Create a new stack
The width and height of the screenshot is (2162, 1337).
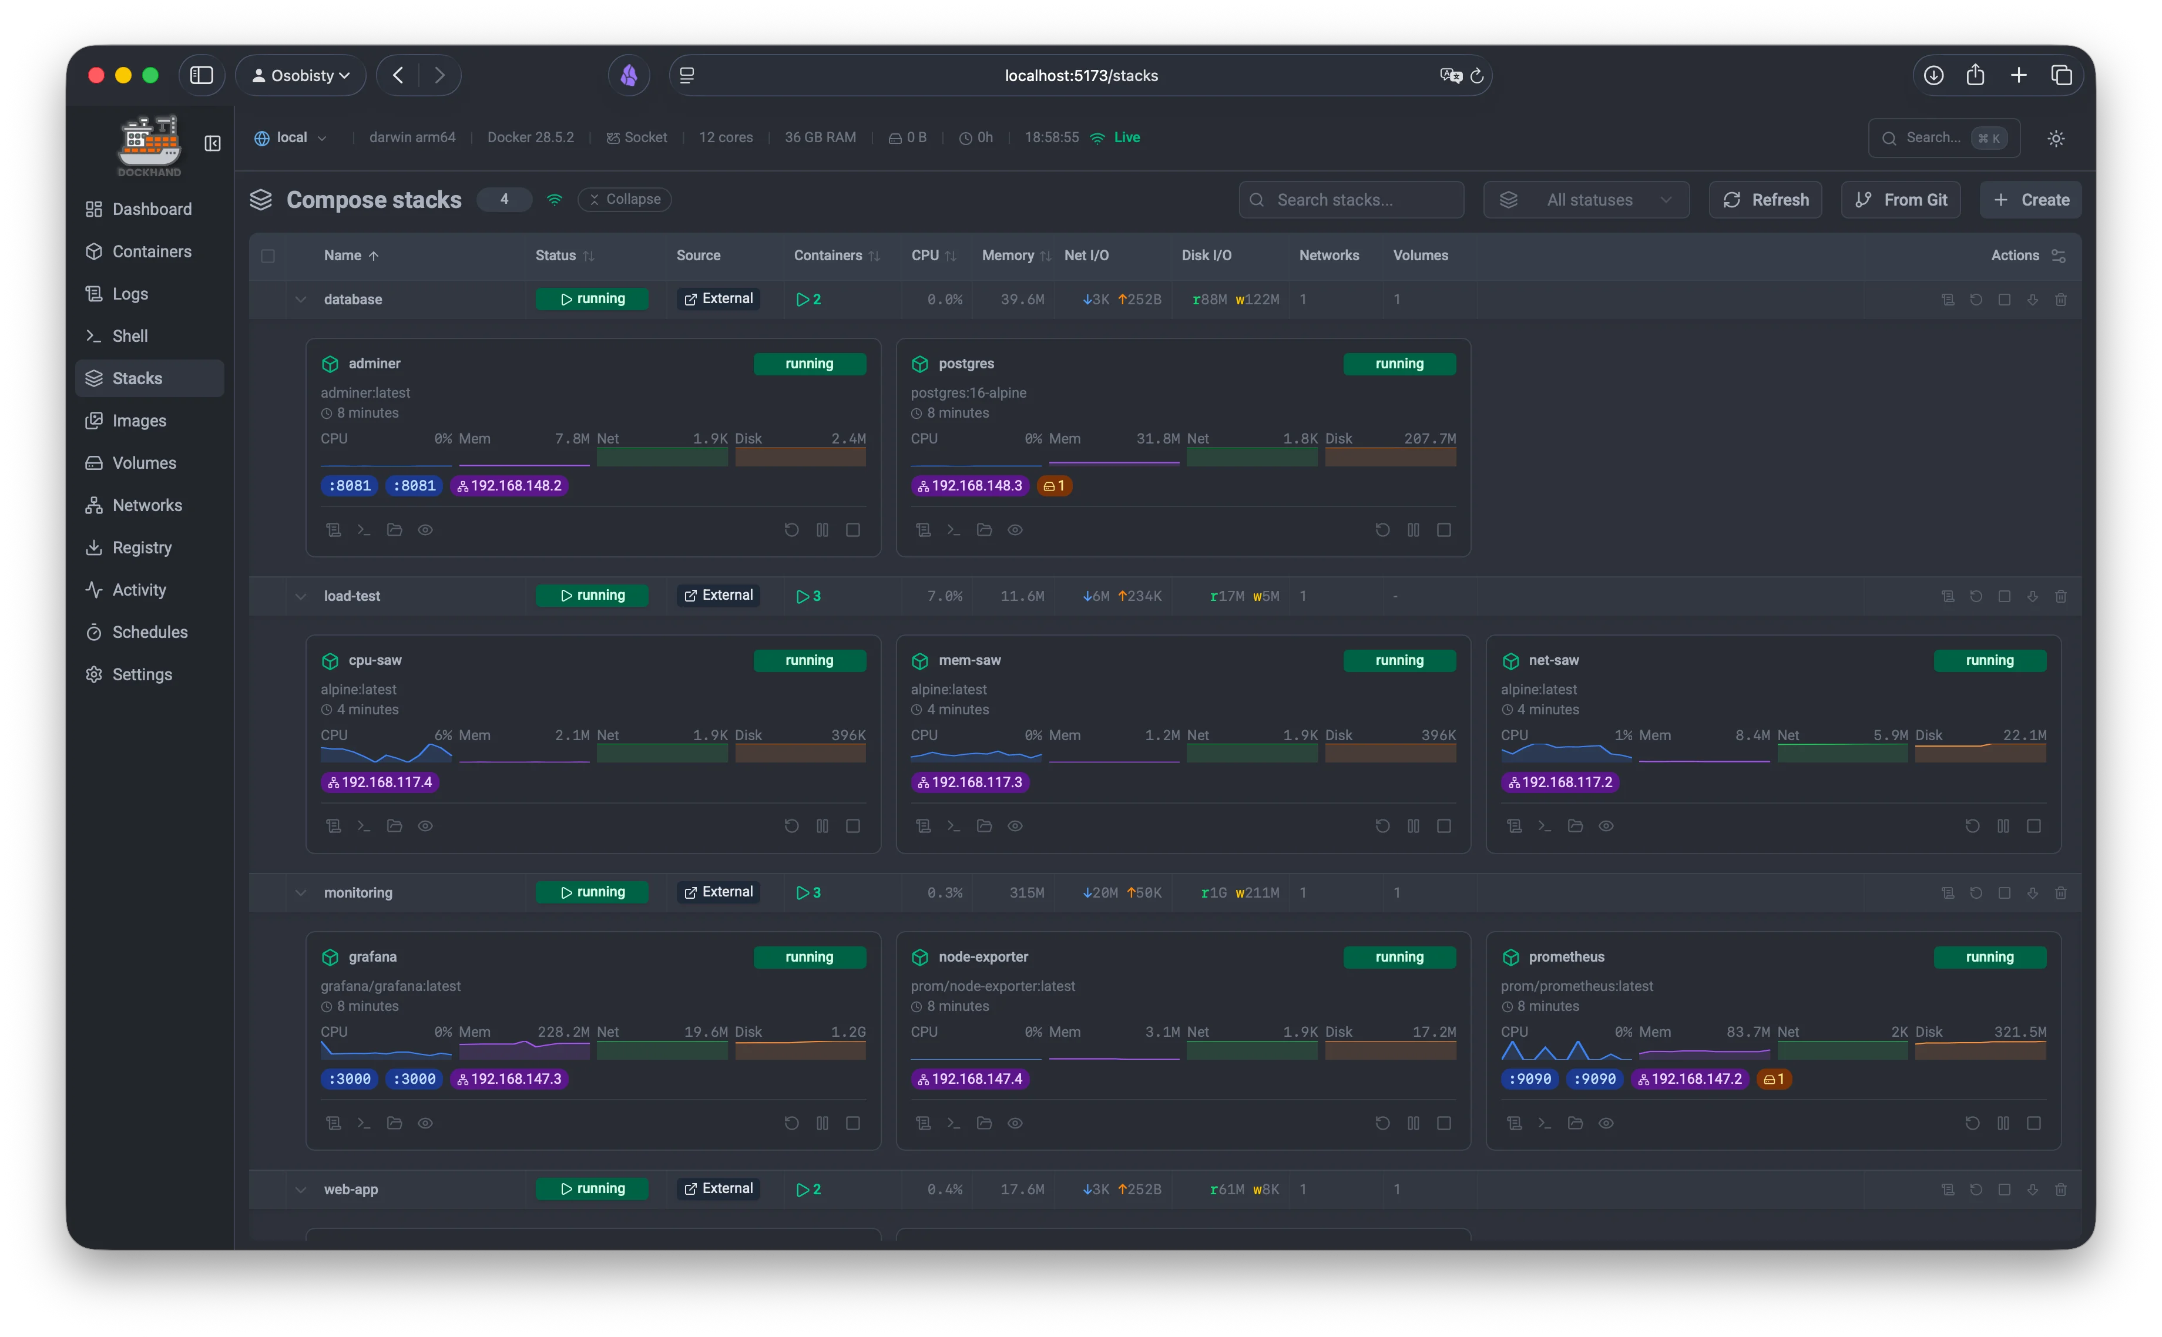pos(2030,199)
